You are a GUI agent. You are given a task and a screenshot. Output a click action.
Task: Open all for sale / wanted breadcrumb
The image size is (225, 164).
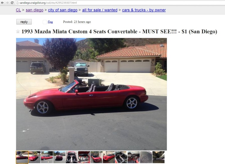coord(100,10)
